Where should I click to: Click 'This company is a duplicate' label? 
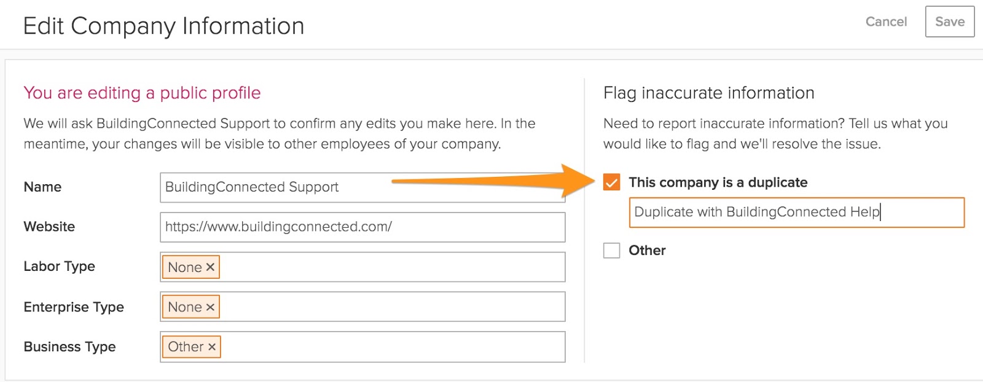718,182
